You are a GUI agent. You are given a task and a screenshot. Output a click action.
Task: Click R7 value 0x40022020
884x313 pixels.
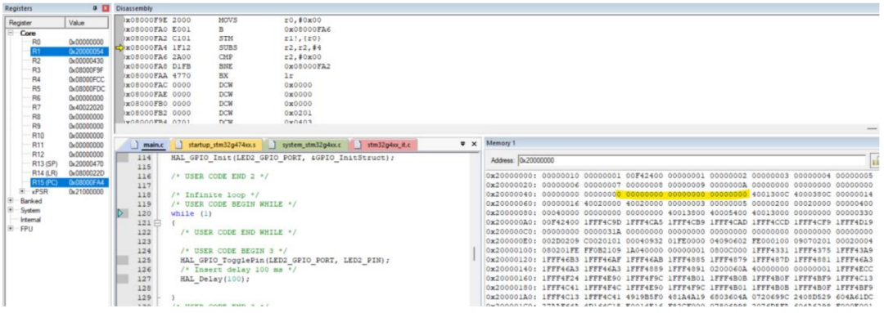(x=86, y=107)
